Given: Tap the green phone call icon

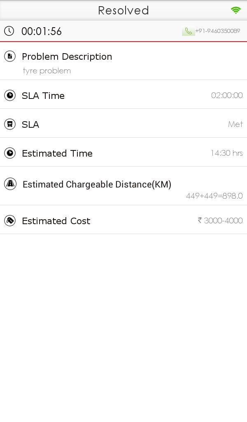Looking at the screenshot, I should (189, 31).
